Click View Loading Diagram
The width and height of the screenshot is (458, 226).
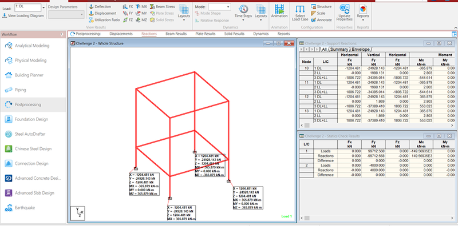pyautogui.click(x=23, y=16)
